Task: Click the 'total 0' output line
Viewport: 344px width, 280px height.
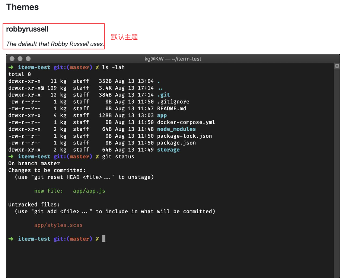Action: click(x=19, y=74)
